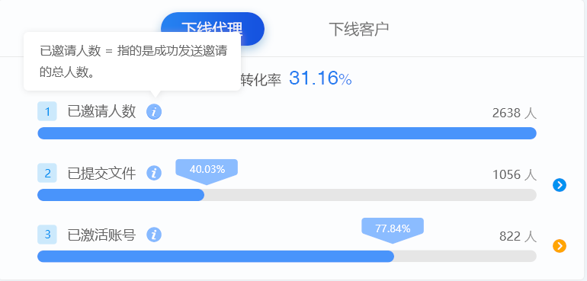Screen dimensions: 587x281
Task: Open details via orange arrow for 已激活账号
Action: coord(560,246)
